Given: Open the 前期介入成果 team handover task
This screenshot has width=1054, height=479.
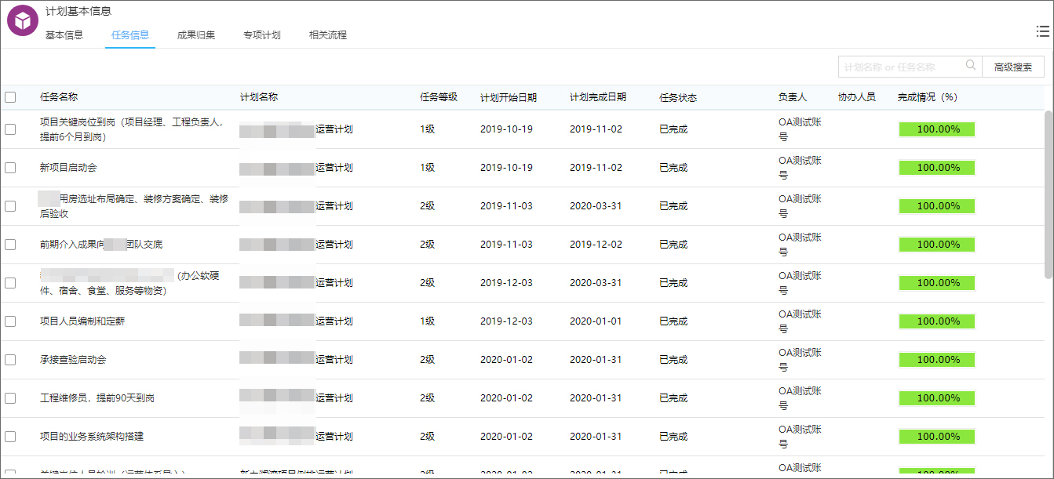Looking at the screenshot, I should point(101,245).
